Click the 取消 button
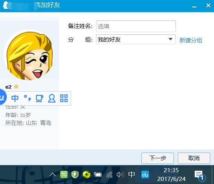 (194, 158)
